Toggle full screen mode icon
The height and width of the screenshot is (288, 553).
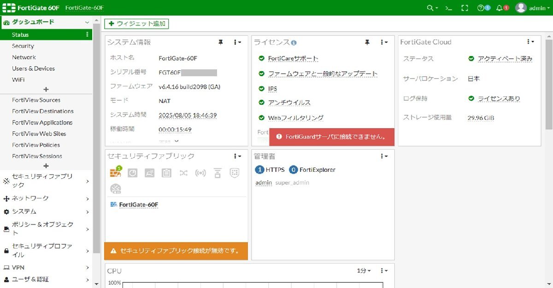click(x=465, y=8)
